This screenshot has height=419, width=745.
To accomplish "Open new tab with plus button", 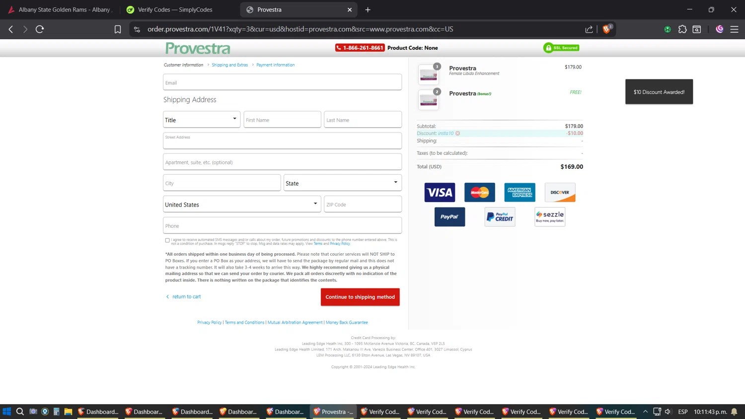I will click(x=368, y=9).
